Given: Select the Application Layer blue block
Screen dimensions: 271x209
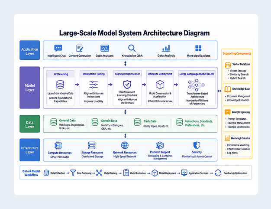Looking at the screenshot, I should click(x=30, y=50).
